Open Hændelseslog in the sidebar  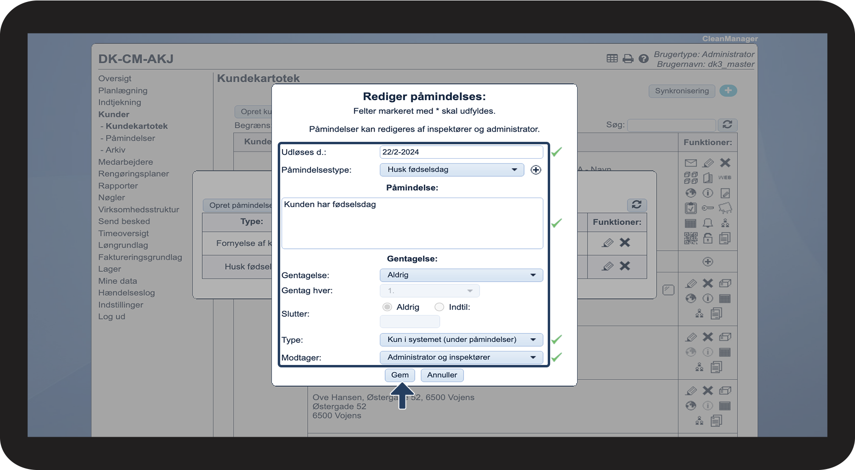click(126, 293)
